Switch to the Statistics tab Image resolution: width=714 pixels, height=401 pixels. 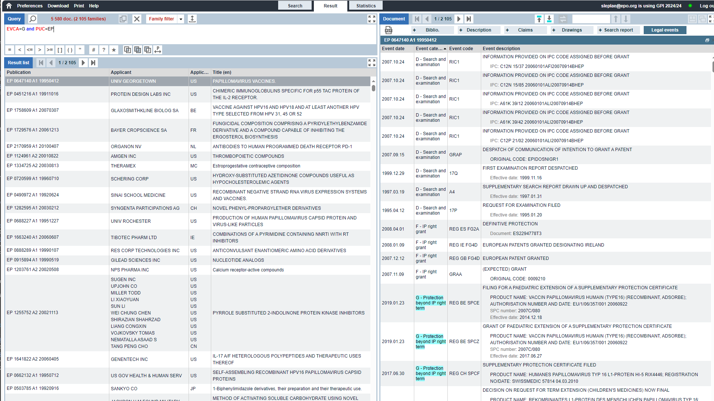point(366,6)
